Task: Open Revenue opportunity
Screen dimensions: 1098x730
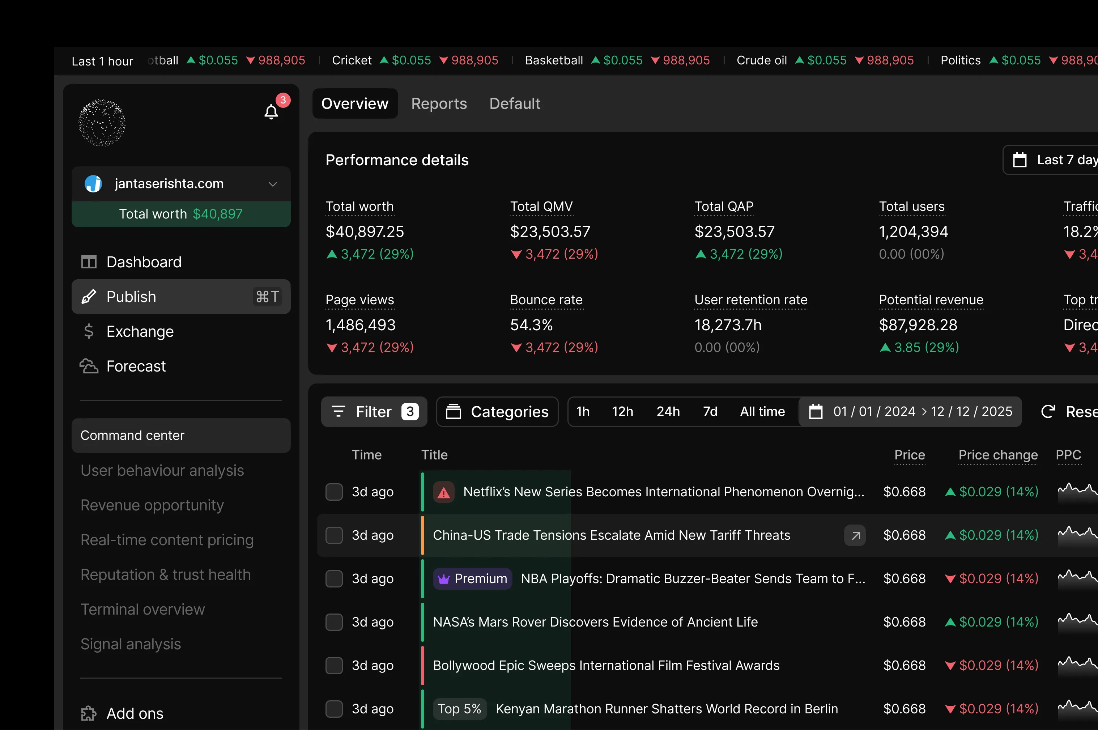Action: point(152,505)
